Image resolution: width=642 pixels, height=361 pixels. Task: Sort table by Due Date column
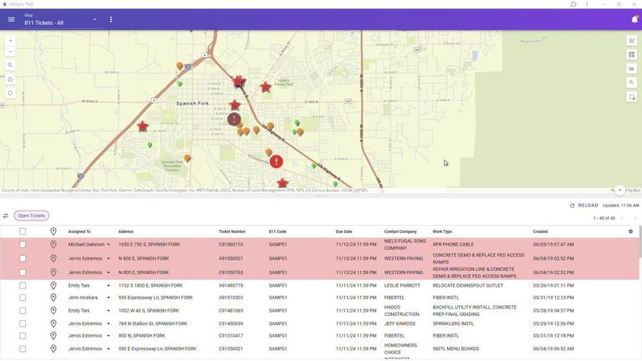344,231
